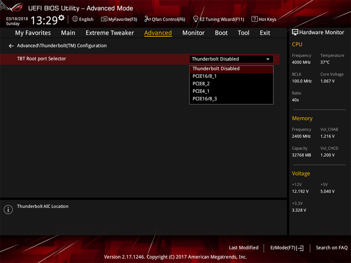Click the 13:29 clock display

tap(44, 20)
